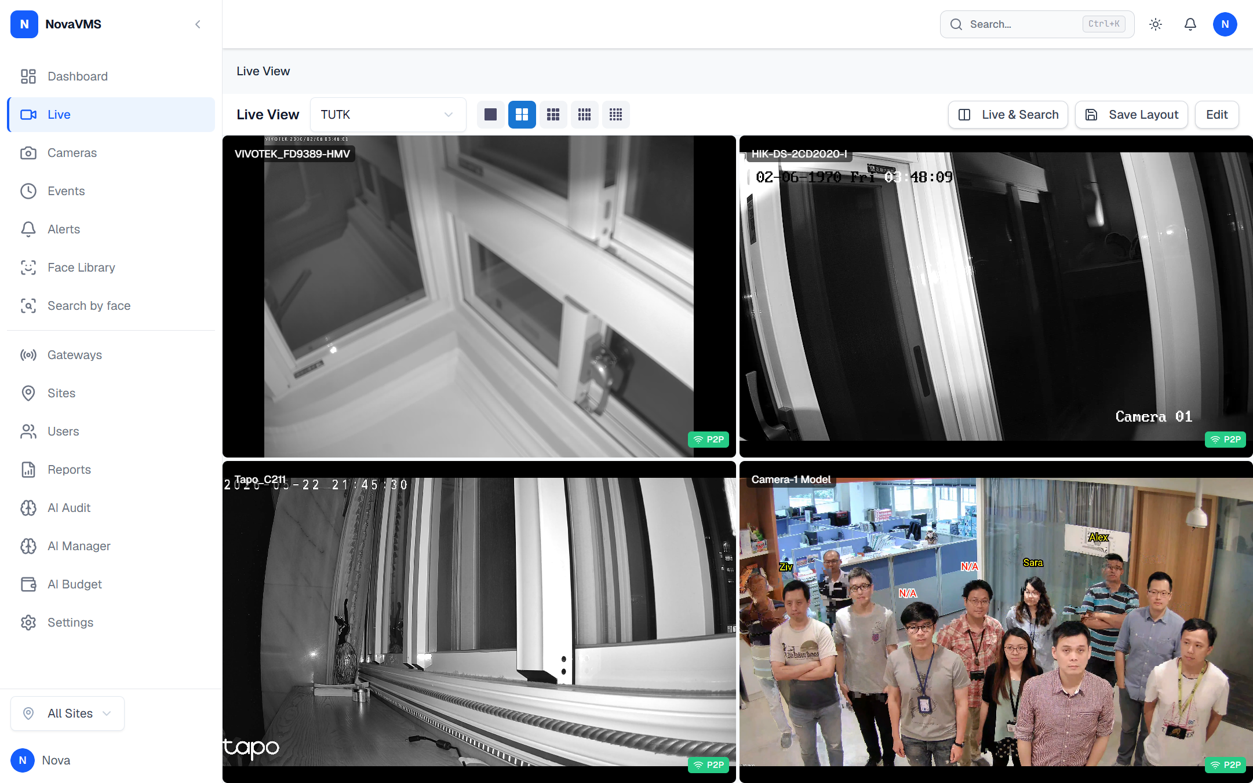Open the Users management page

(111, 431)
